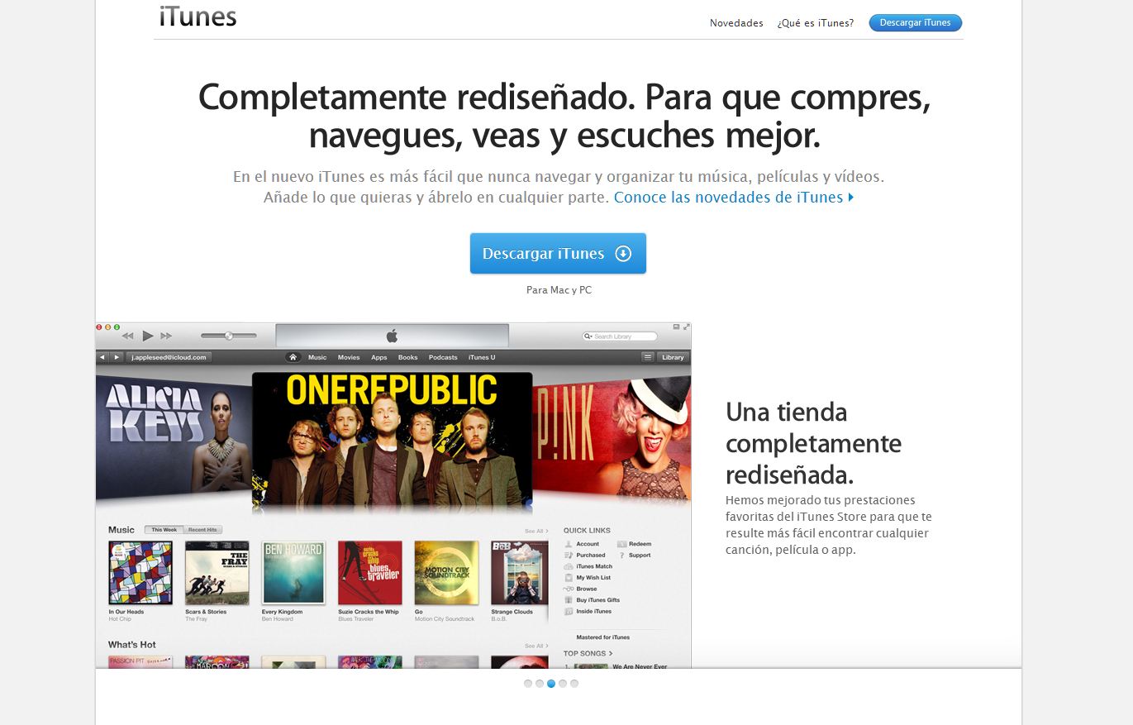Click the Library button
The image size is (1133, 725).
click(673, 357)
